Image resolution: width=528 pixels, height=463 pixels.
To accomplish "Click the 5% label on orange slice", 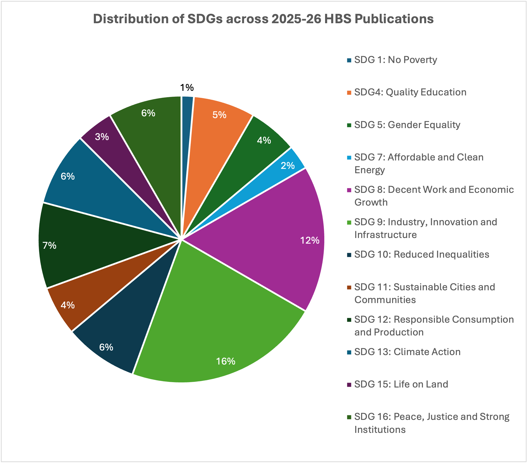I will coord(220,115).
